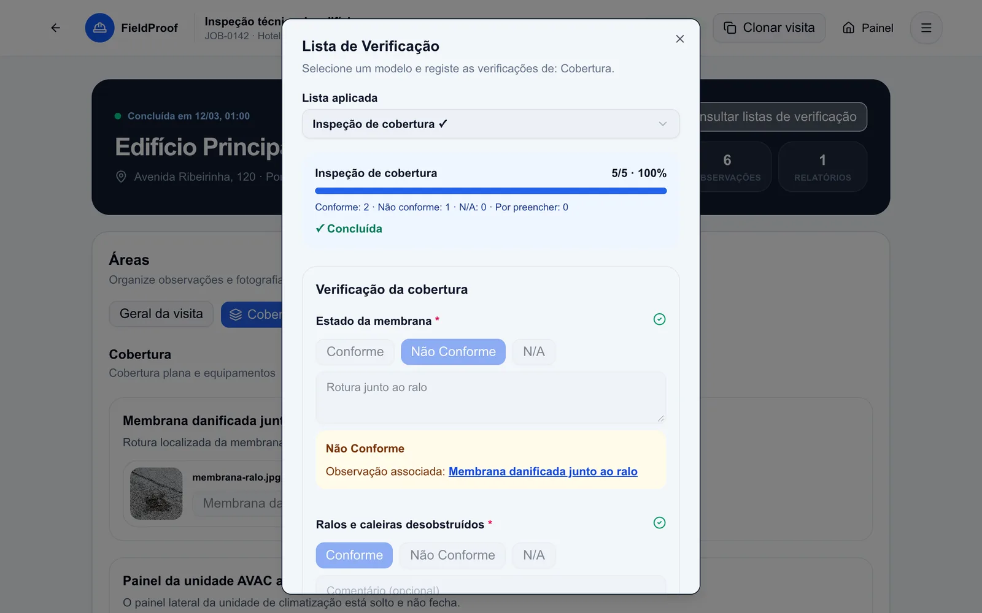
Task: Click the FieldProof brand name
Action: point(149,28)
